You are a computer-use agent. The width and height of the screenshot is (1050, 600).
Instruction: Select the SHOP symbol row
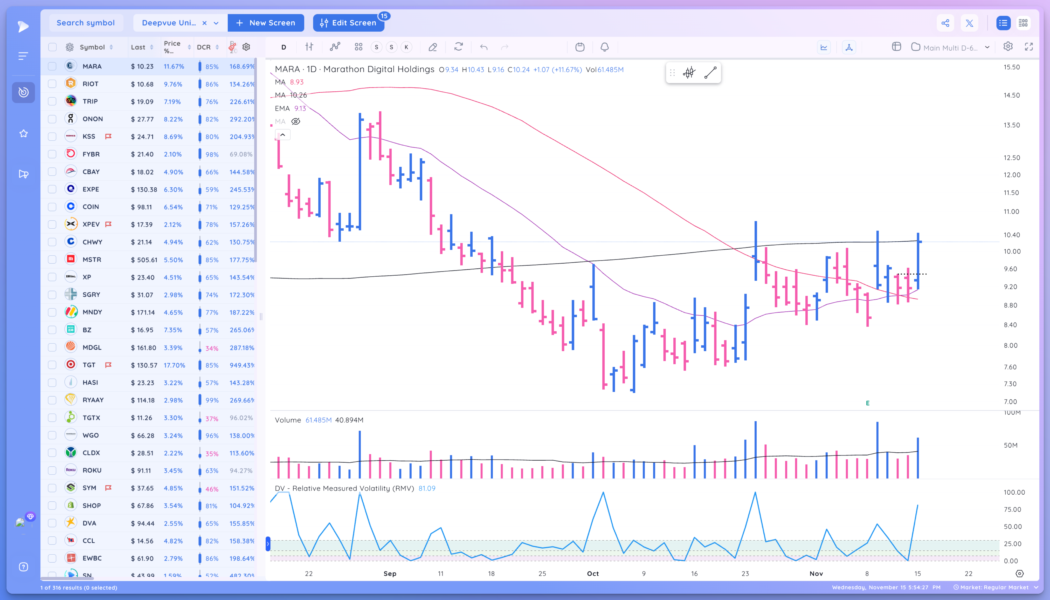pyautogui.click(x=148, y=505)
